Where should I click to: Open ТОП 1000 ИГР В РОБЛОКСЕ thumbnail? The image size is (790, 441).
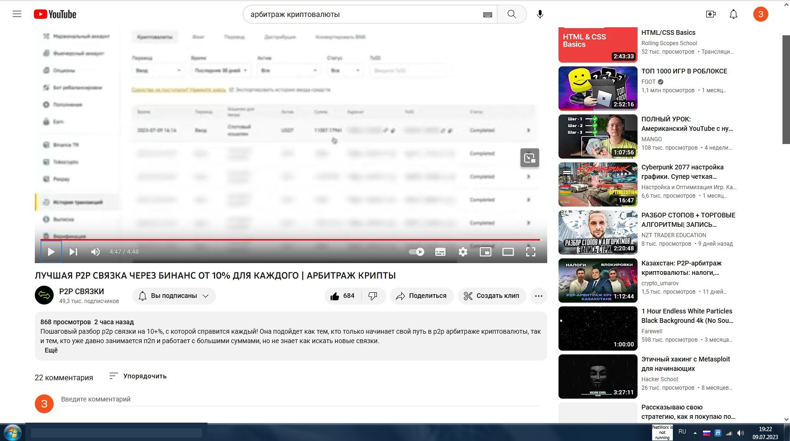pyautogui.click(x=598, y=88)
